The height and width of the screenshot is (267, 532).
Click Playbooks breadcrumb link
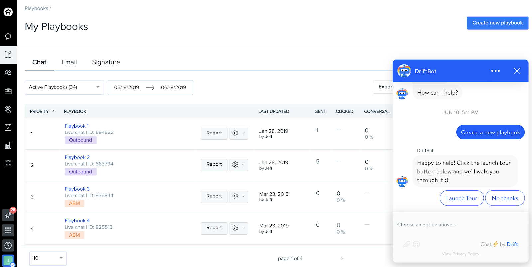click(36, 8)
